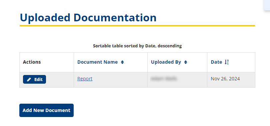Click the Date header cell empty area

tap(242, 62)
